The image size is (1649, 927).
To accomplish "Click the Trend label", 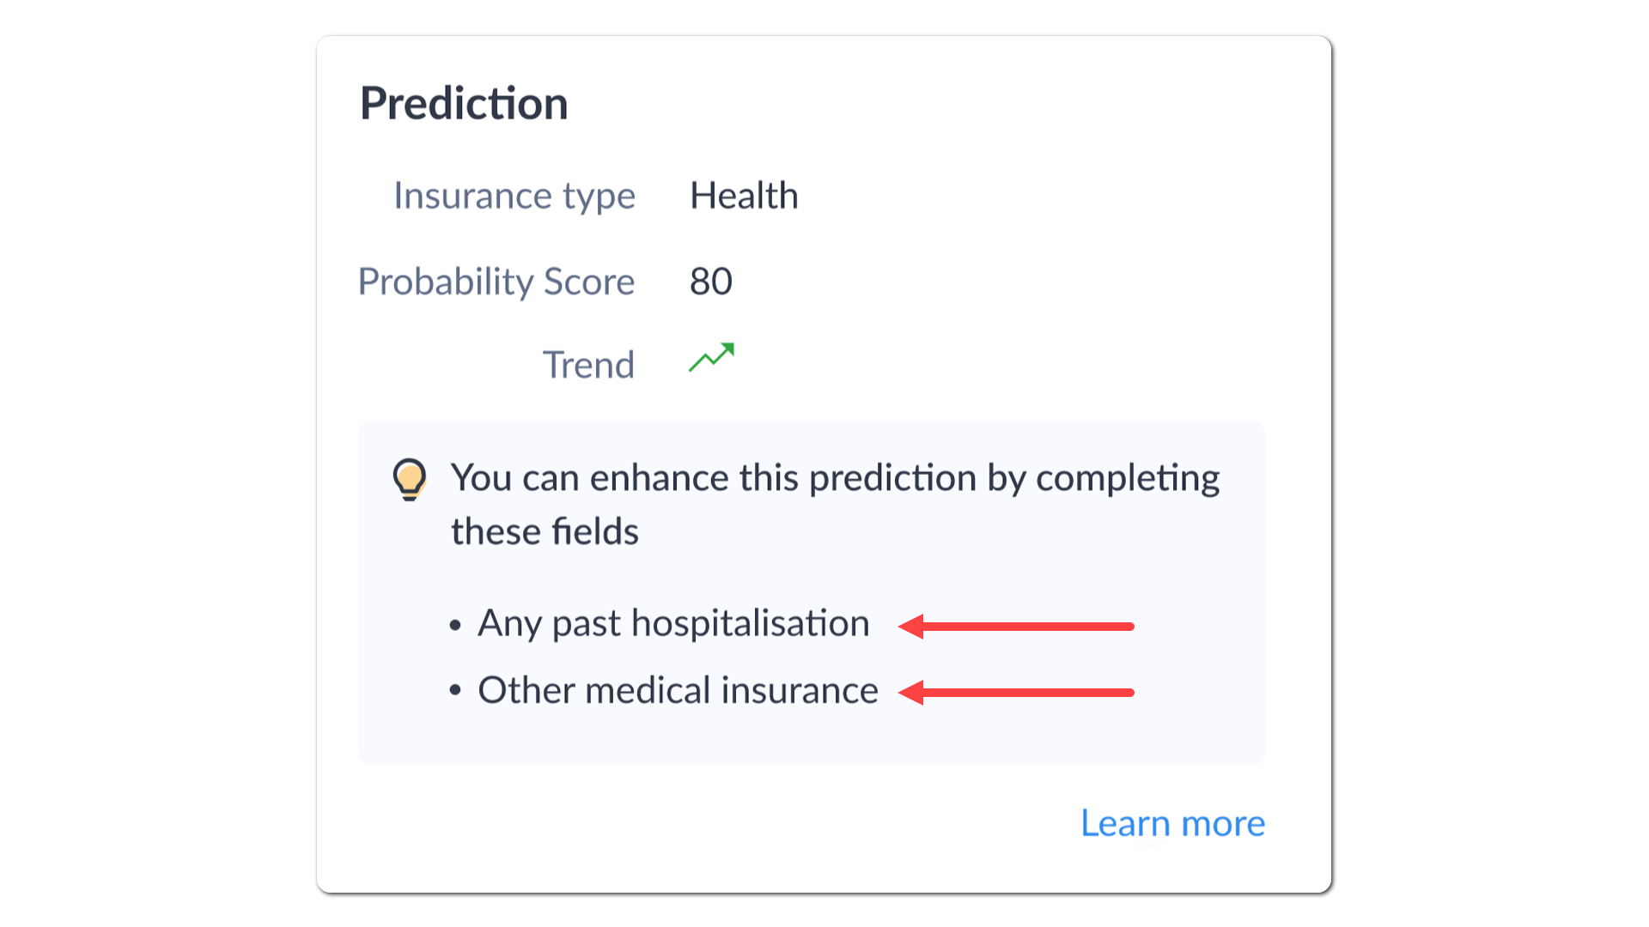I will pos(588,365).
